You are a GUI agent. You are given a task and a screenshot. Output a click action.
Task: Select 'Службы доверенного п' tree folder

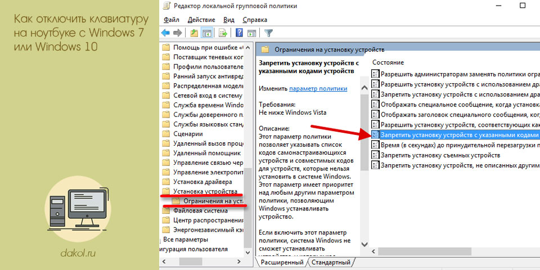(x=208, y=115)
